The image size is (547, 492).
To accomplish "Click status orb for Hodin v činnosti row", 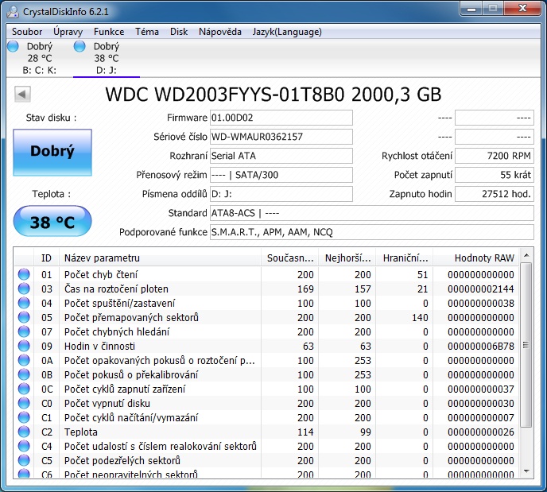I will click(x=24, y=347).
